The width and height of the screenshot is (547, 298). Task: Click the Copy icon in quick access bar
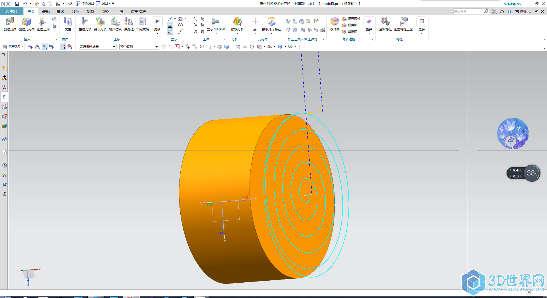click(43, 4)
